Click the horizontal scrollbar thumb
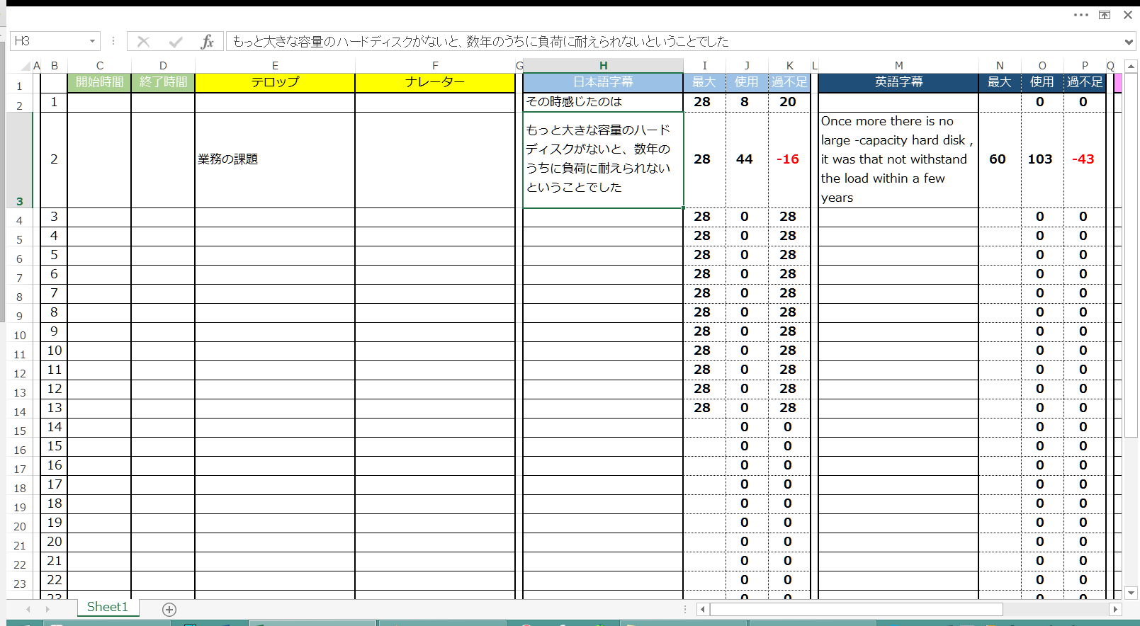This screenshot has height=626, width=1140. coord(856,609)
